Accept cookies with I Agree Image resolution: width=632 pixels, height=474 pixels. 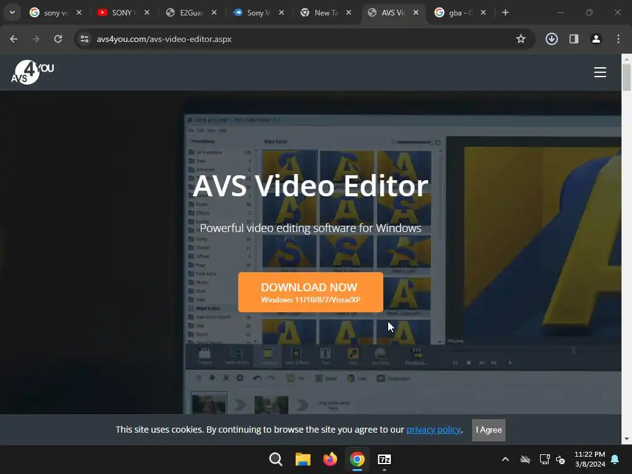[489, 430]
